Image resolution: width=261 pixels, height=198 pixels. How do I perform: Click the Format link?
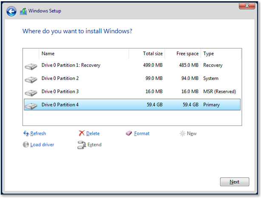(x=142, y=133)
